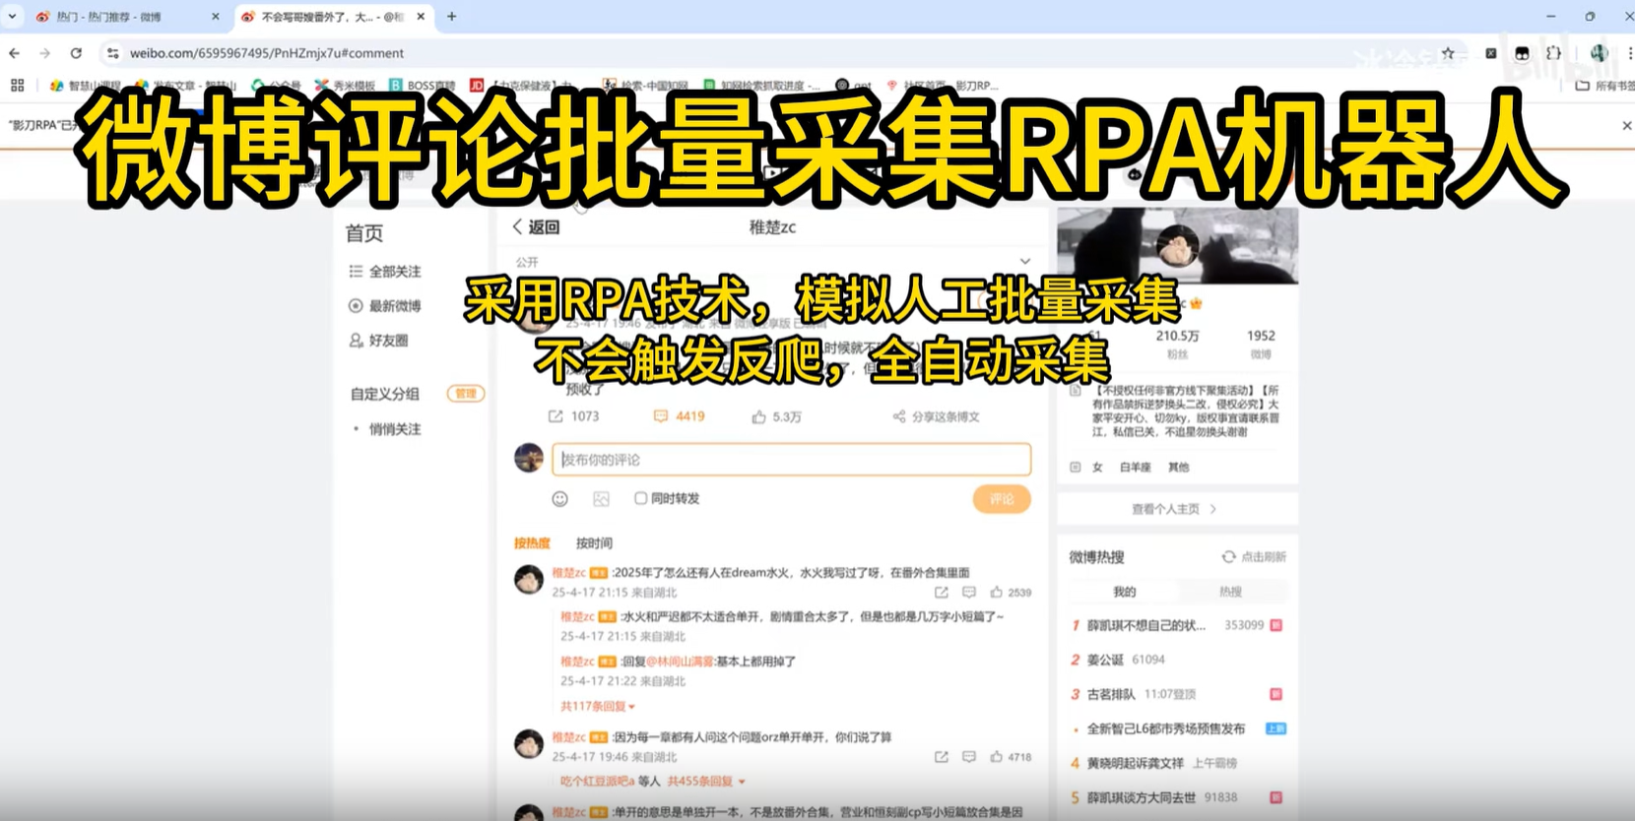1635x821 pixels.
Task: Click the orange 管理 button
Action: click(x=466, y=394)
